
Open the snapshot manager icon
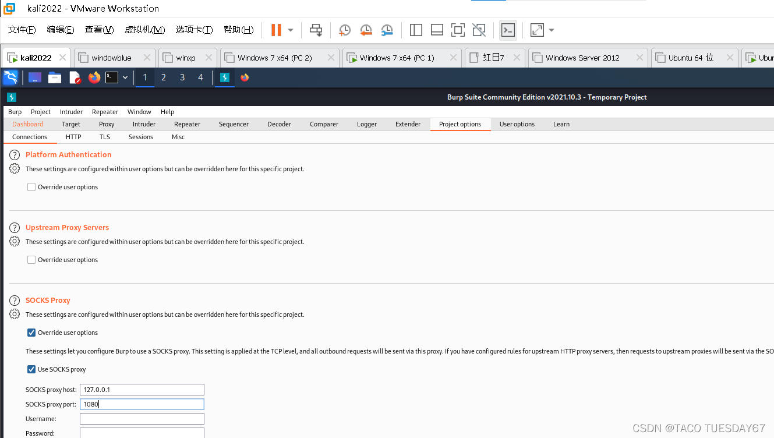point(387,30)
